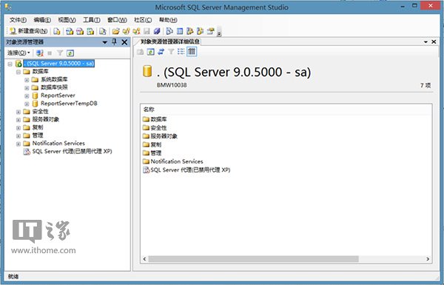Click the Save All icon
Image resolution: width=444 pixels, height=285 pixels.
tap(157, 31)
